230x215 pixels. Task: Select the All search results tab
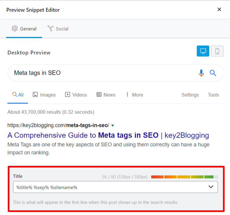pos(18,95)
